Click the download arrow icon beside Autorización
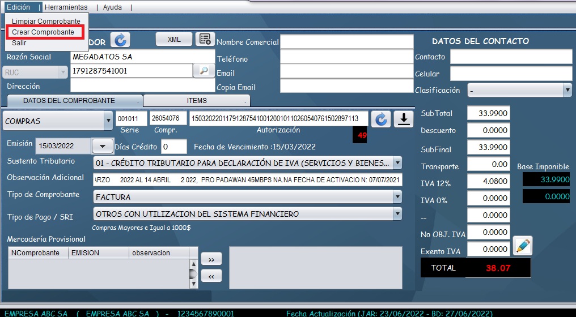Viewport: 576px width, 317px height. point(403,119)
